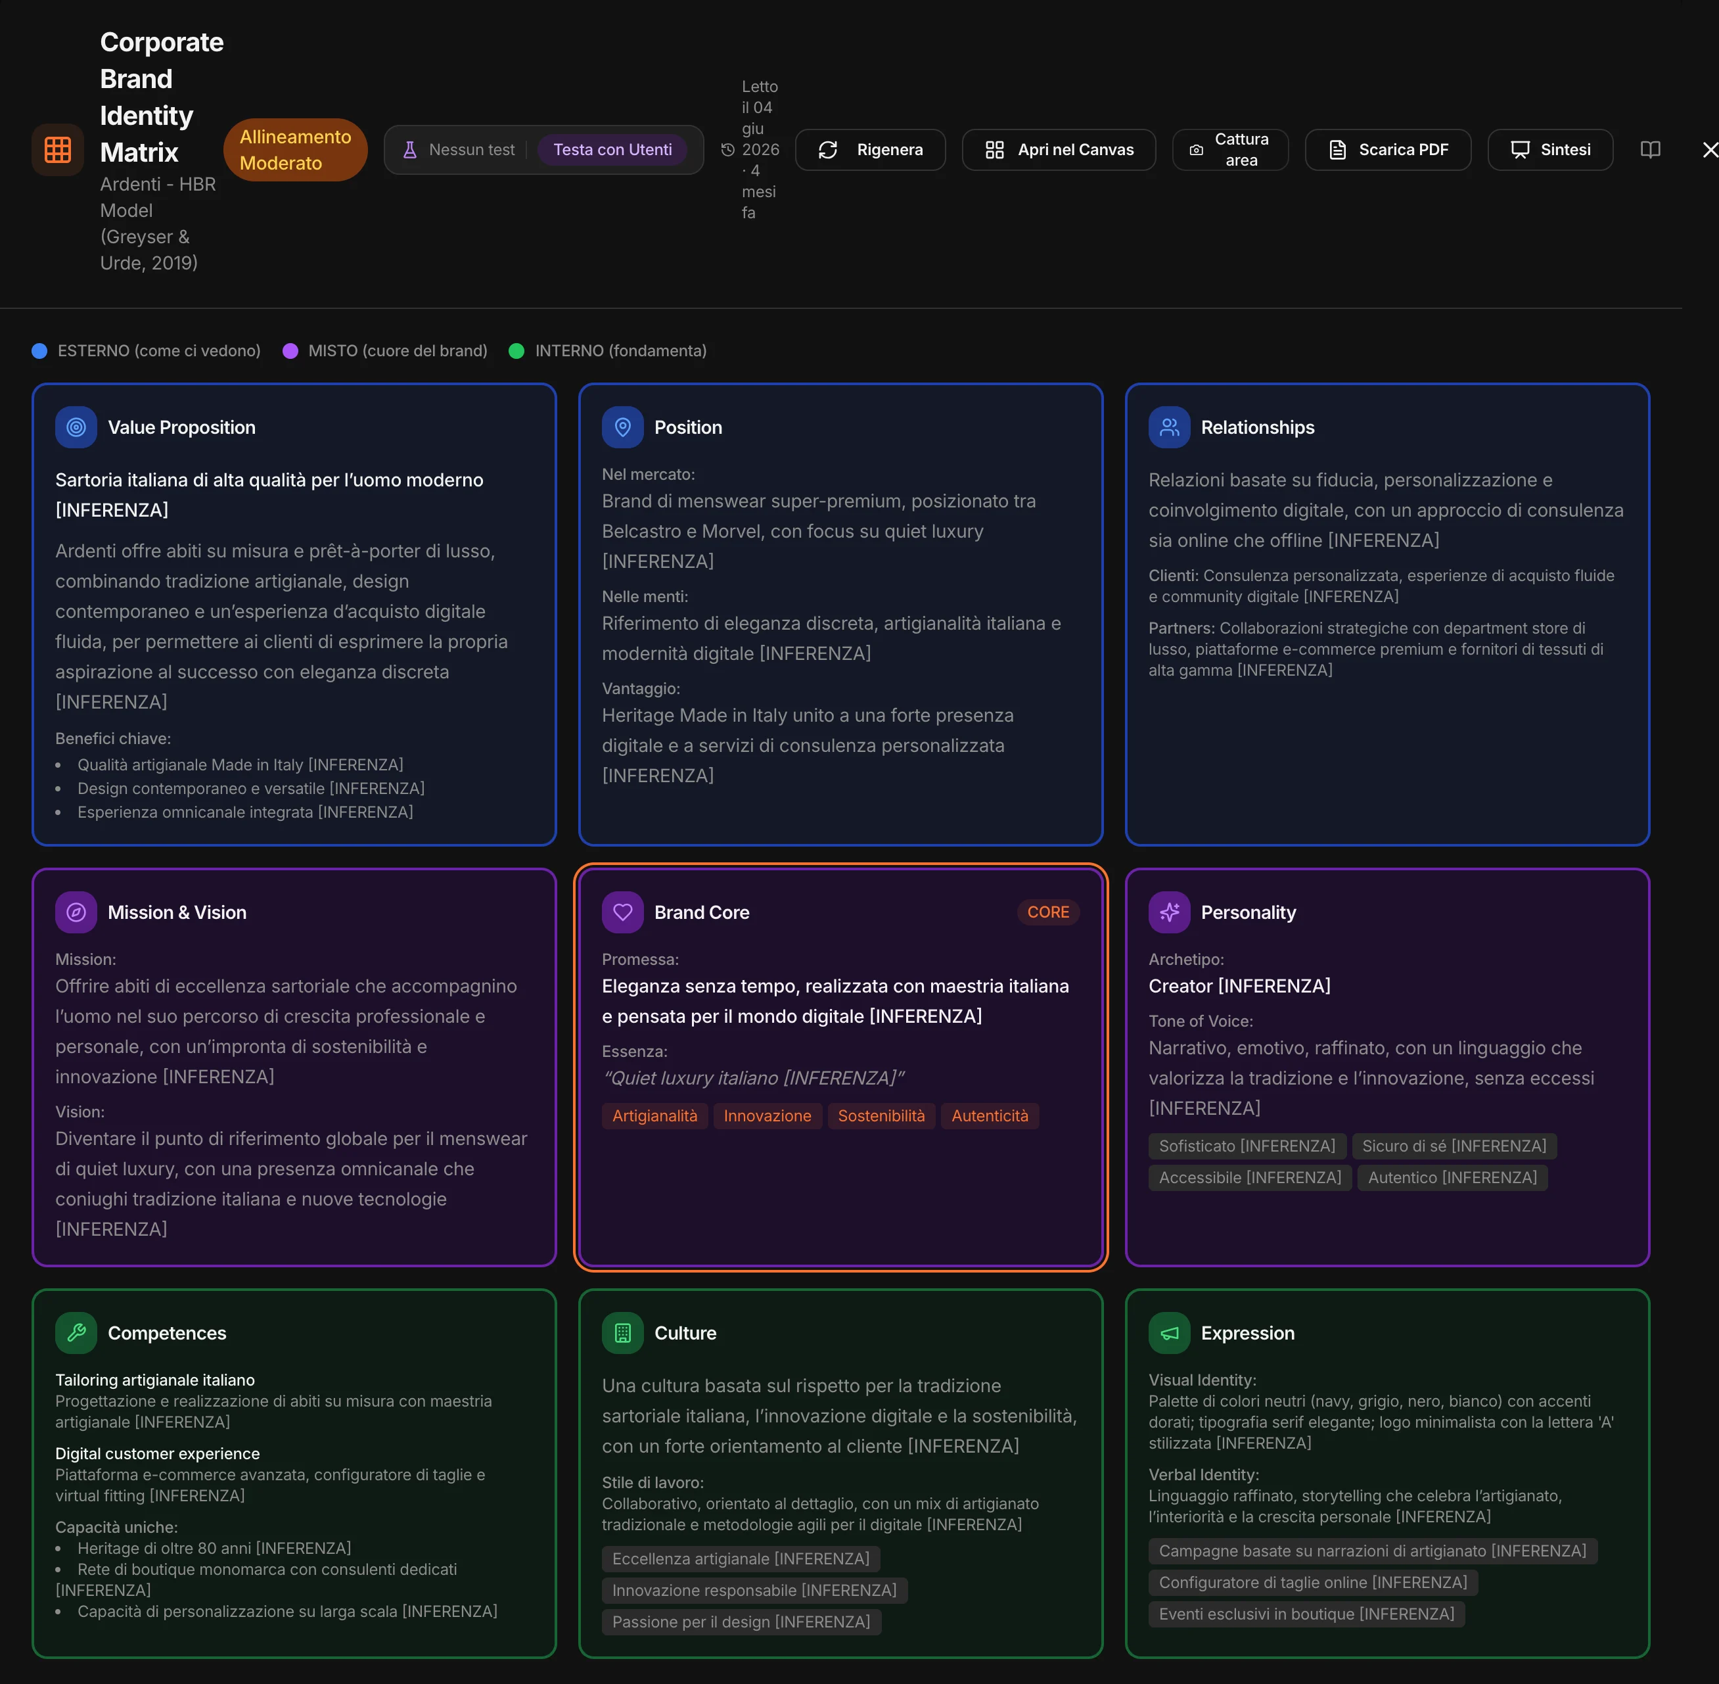Click the Culture building icon
Viewport: 1719px width, 1684px height.
(x=622, y=1333)
